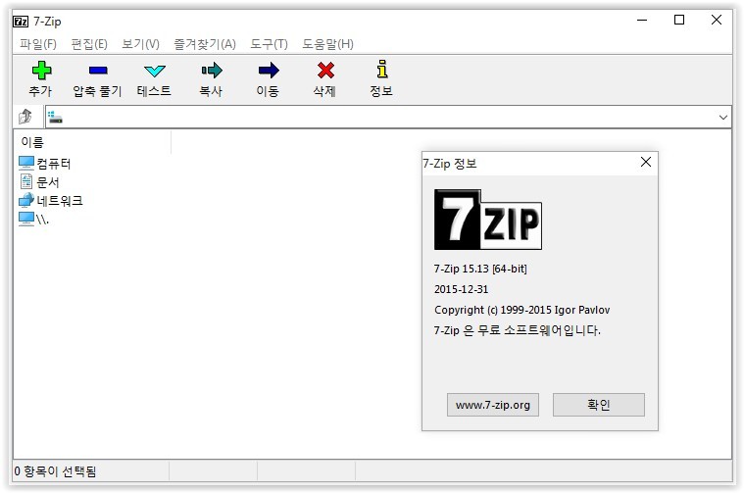The image size is (744, 493).
Task: Select the \\. device icon
Action: (26, 220)
